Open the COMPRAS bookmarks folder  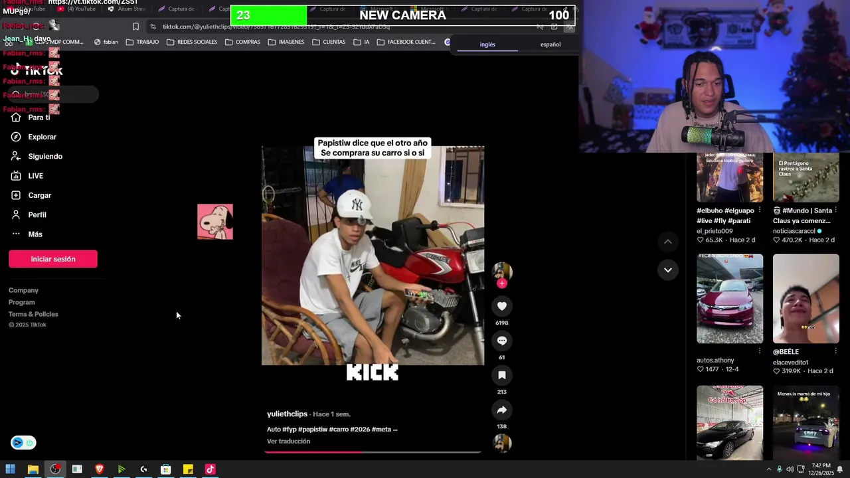242,42
